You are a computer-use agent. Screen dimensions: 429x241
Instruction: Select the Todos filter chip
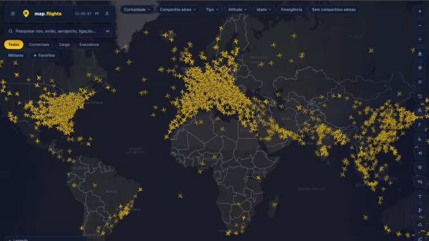(x=14, y=45)
